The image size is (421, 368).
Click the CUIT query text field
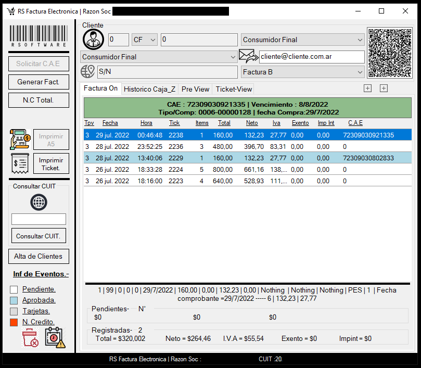(x=39, y=219)
